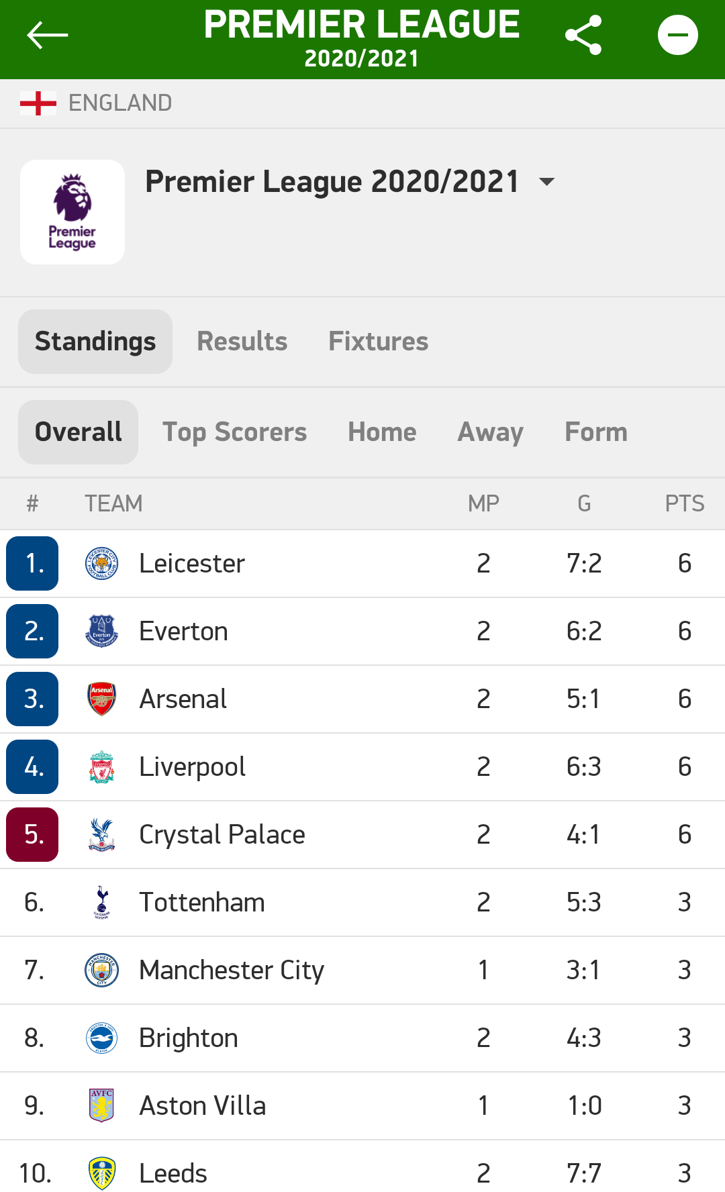Tap the Everton club crest
The image size is (725, 1192).
pyautogui.click(x=102, y=632)
